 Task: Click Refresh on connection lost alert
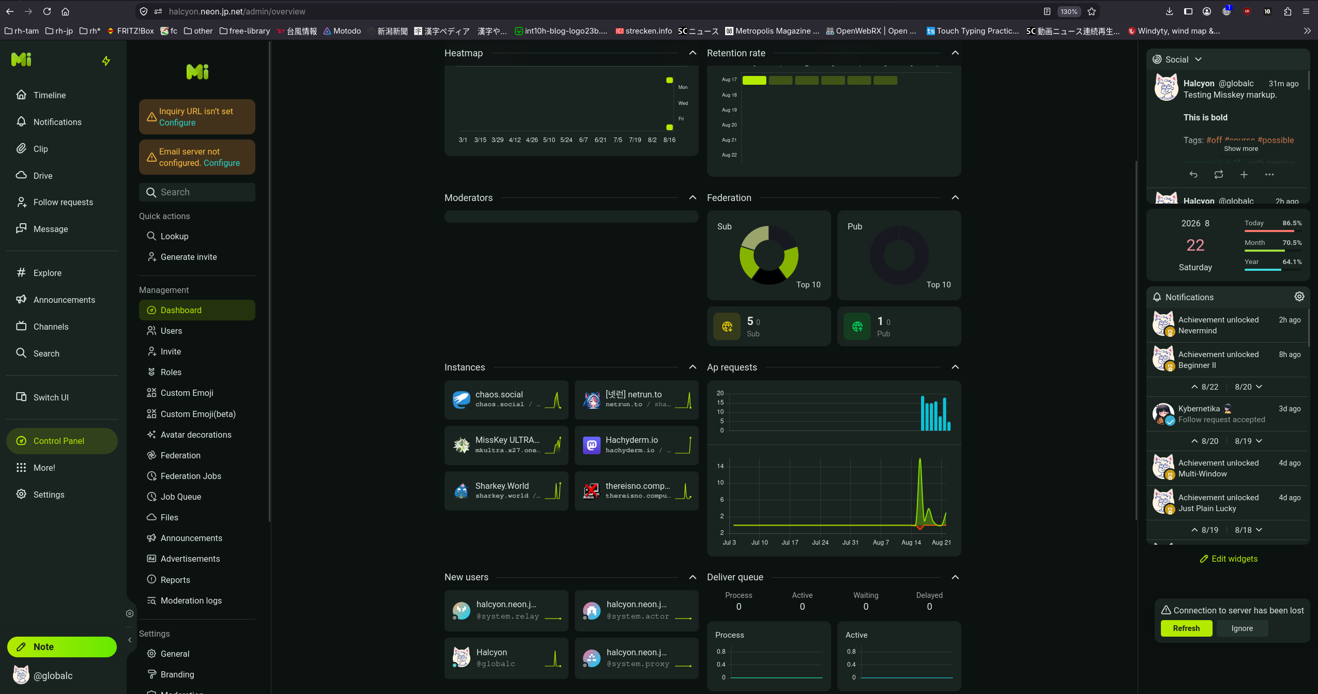(1186, 628)
